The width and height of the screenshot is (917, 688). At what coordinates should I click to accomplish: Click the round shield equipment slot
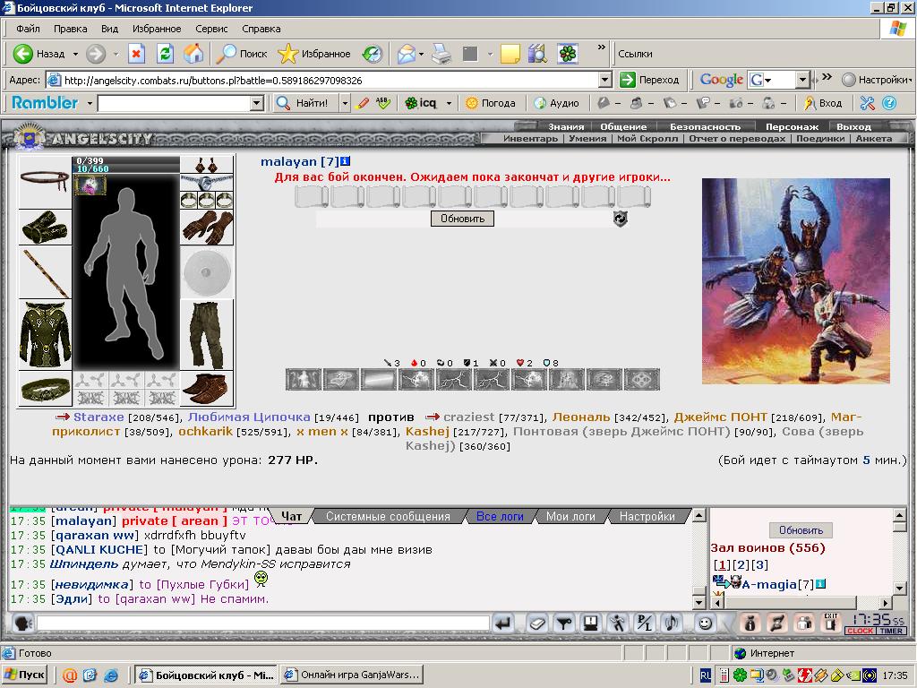click(x=207, y=272)
